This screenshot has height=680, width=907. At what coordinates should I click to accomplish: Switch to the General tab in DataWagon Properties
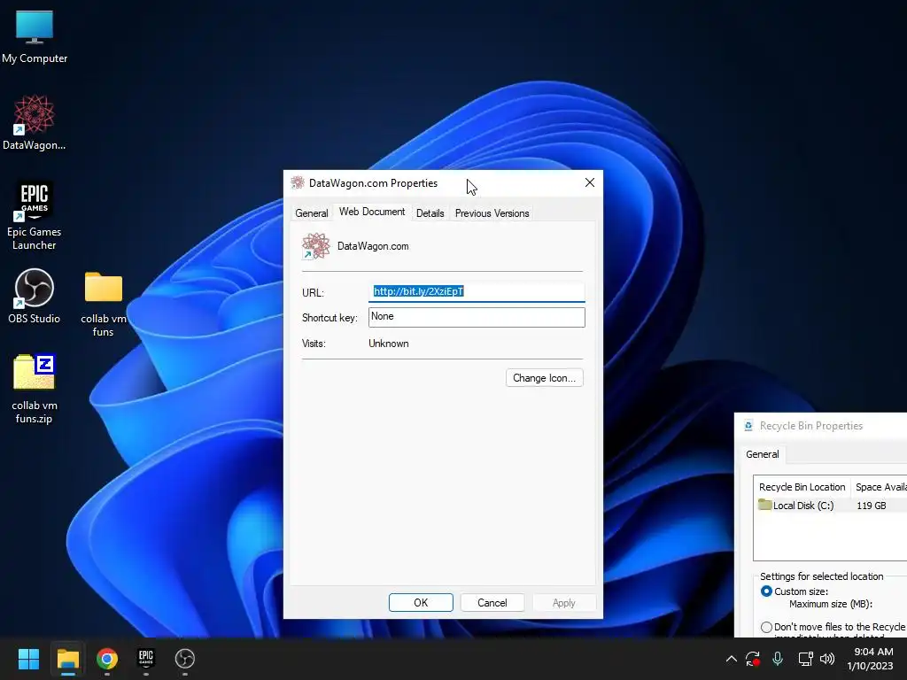[x=311, y=213]
